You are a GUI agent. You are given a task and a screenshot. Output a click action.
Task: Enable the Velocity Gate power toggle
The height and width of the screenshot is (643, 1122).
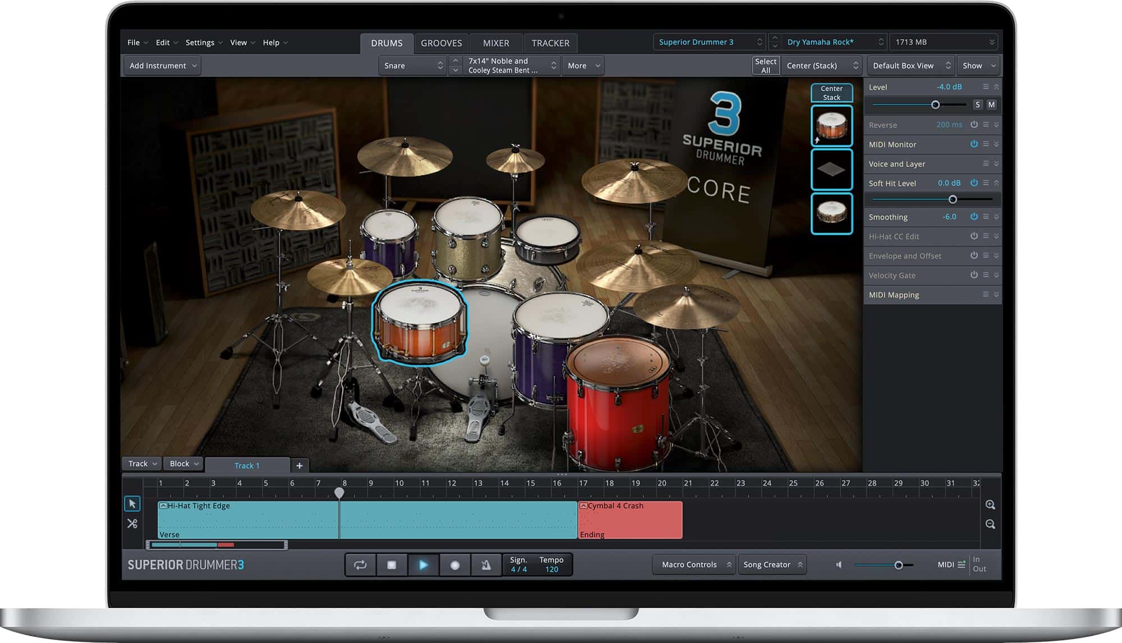(x=974, y=274)
